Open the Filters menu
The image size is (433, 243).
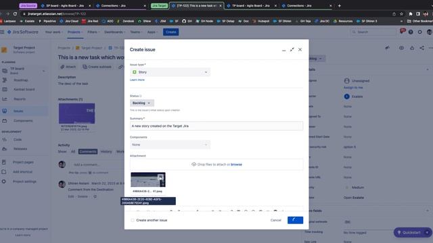tap(93, 32)
